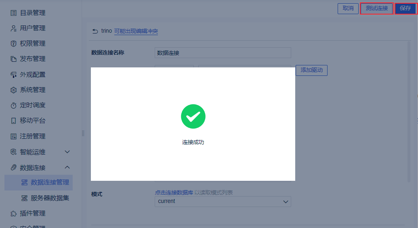
Task: Select 数据连接管理 submenu item
Action: [x=39, y=182]
